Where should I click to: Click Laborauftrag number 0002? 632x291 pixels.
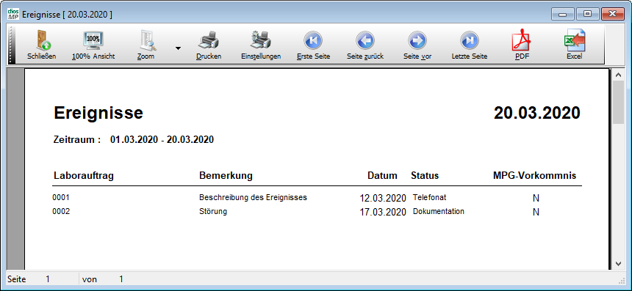click(x=61, y=211)
